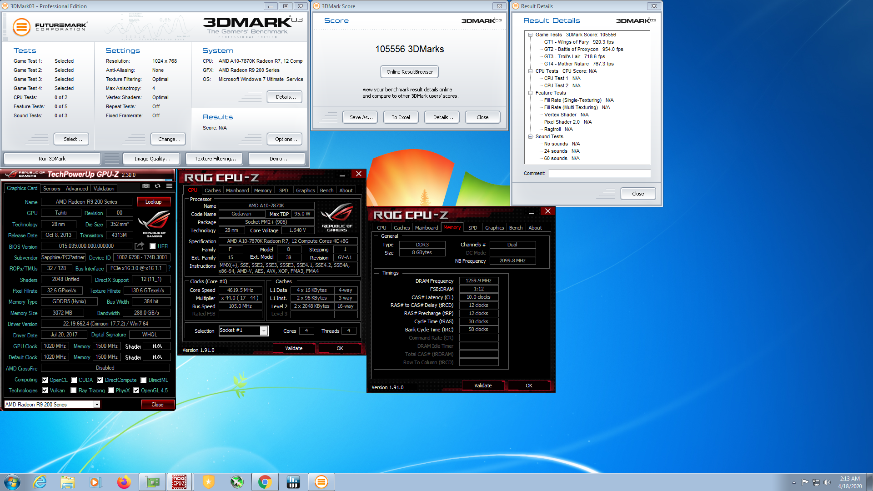Screen dimensions: 873x491
Task: Show hidden system tray icons
Action: (x=794, y=482)
